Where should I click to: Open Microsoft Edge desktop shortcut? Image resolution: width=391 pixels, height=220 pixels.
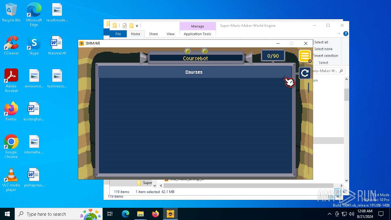coord(34,15)
